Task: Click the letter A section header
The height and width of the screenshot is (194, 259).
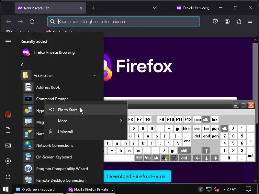Action: point(22,65)
